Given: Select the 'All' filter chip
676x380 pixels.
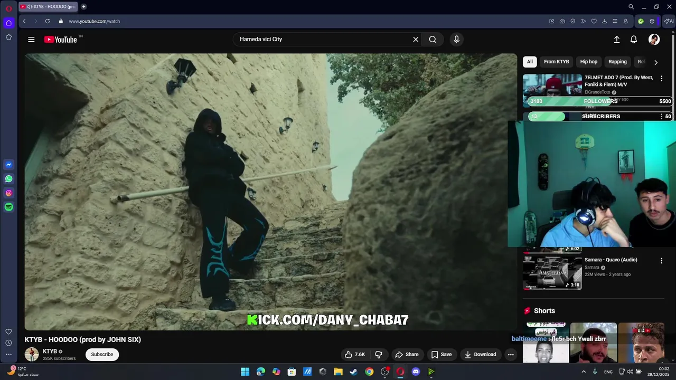Looking at the screenshot, I should [x=530, y=62].
